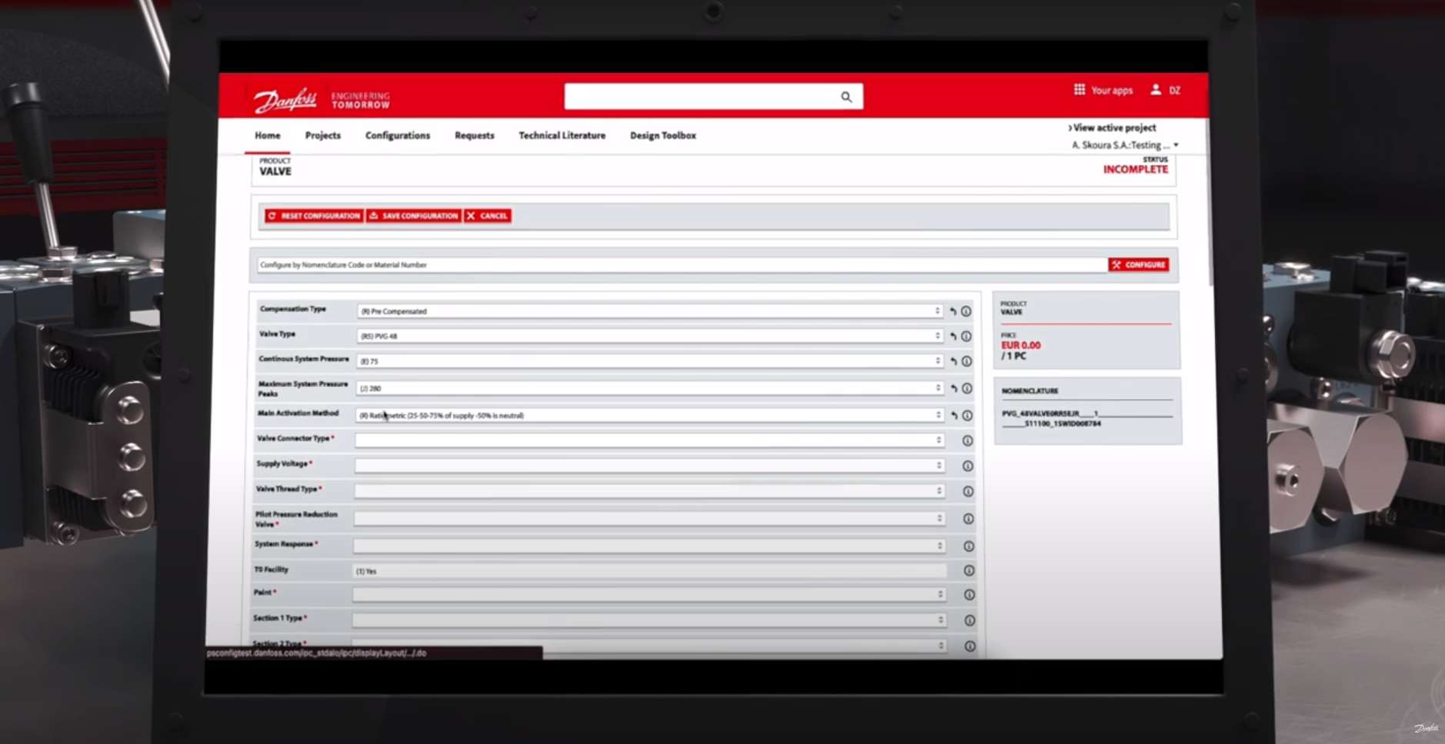Viewport: 1445px width, 744px height.
Task: Switch to the Projects tab
Action: pos(322,135)
